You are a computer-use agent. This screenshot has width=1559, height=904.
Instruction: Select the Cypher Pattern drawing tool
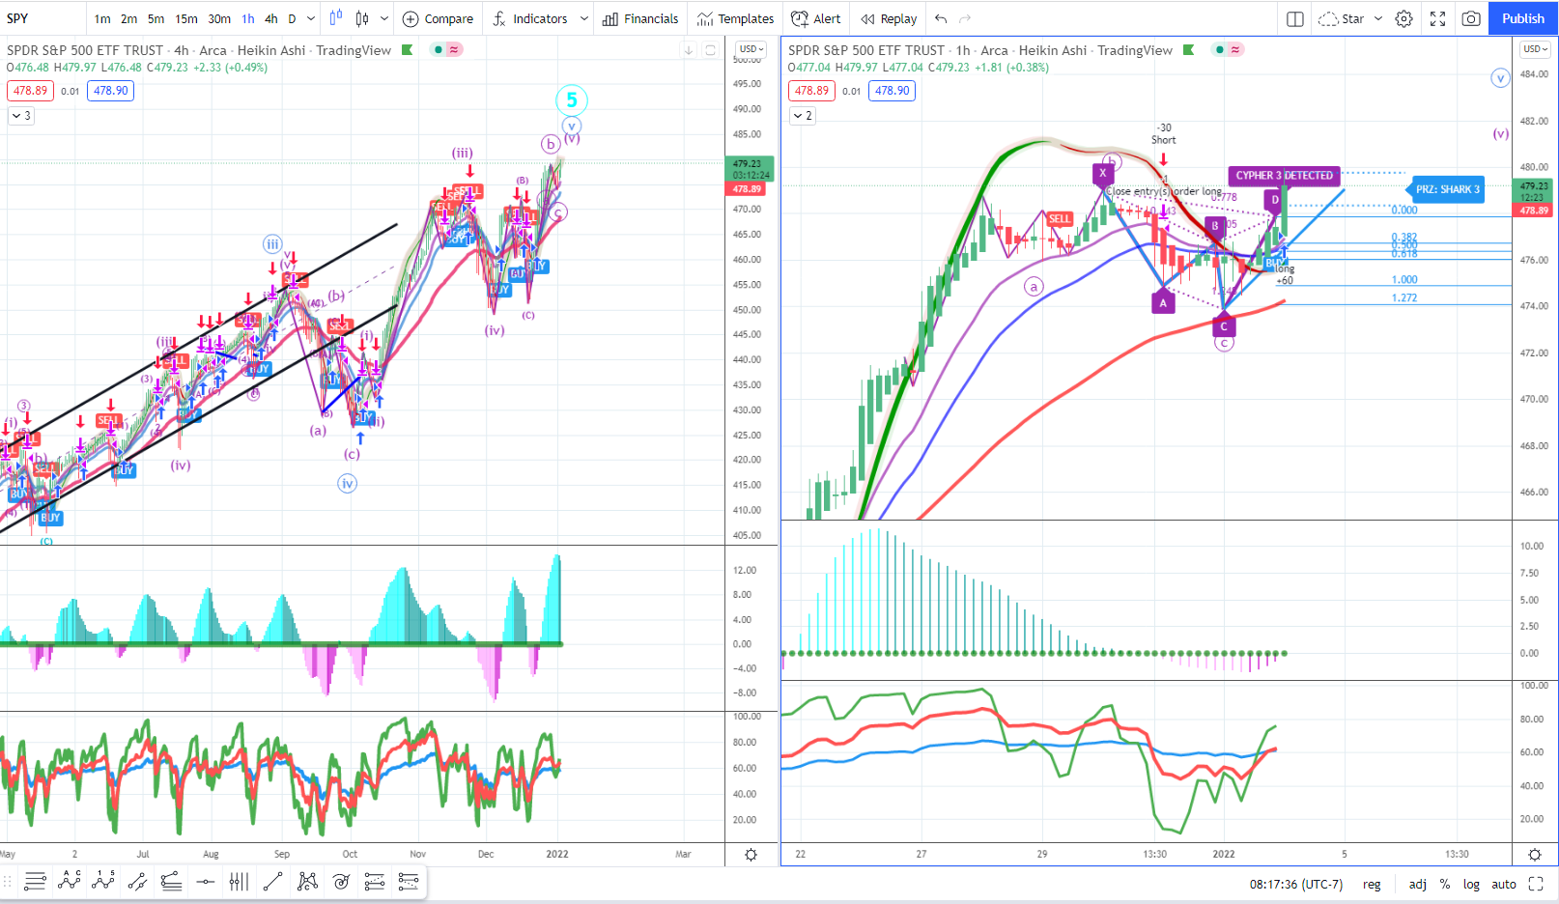(x=307, y=881)
